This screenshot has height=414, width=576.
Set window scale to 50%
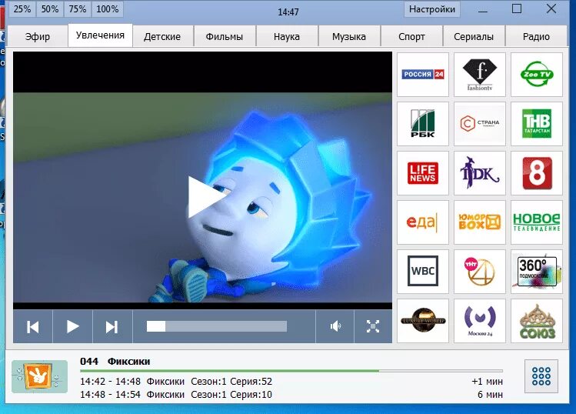click(x=49, y=9)
